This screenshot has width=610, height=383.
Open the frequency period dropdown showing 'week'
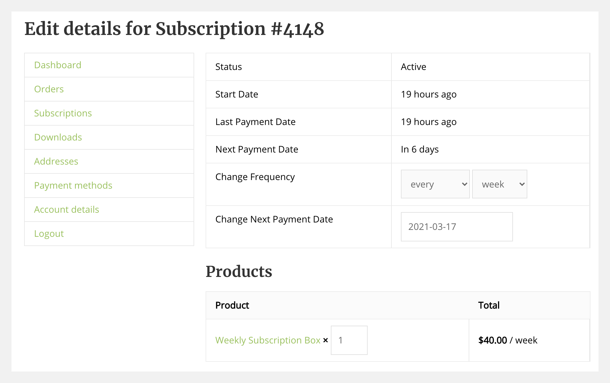(499, 184)
